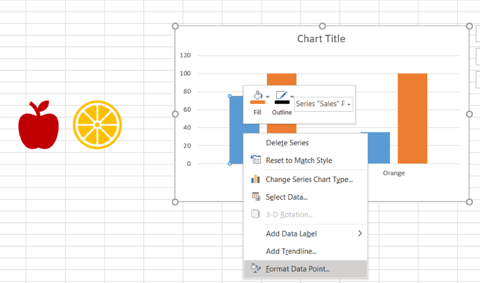Open the Fill color dropdown arrow

pos(268,97)
